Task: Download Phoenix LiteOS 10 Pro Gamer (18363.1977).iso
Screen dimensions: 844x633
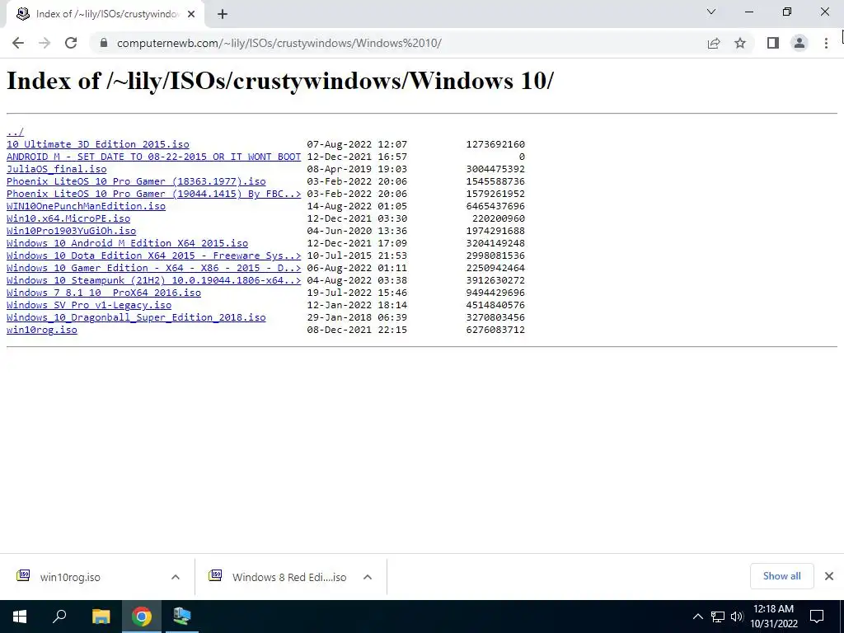Action: point(136,181)
